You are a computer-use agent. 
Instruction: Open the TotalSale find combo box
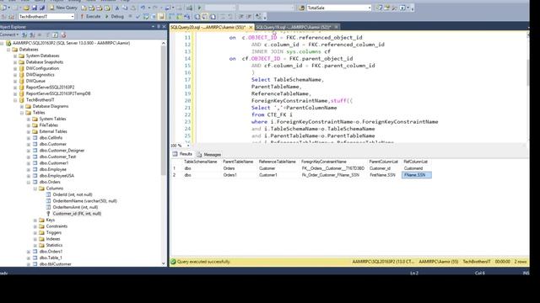pos(370,8)
